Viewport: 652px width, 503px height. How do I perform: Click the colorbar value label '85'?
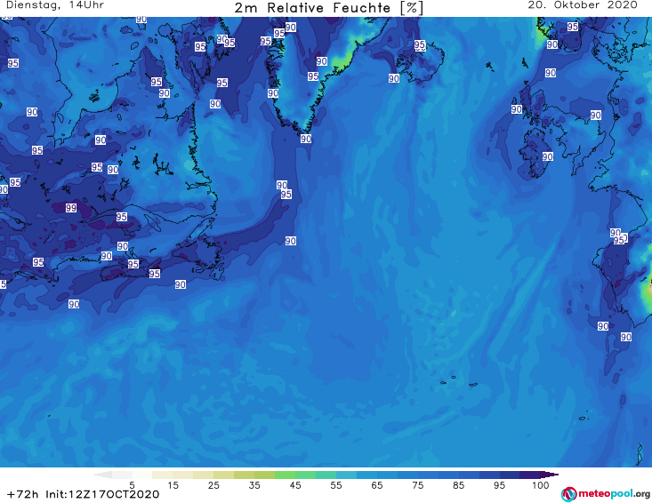click(458, 485)
